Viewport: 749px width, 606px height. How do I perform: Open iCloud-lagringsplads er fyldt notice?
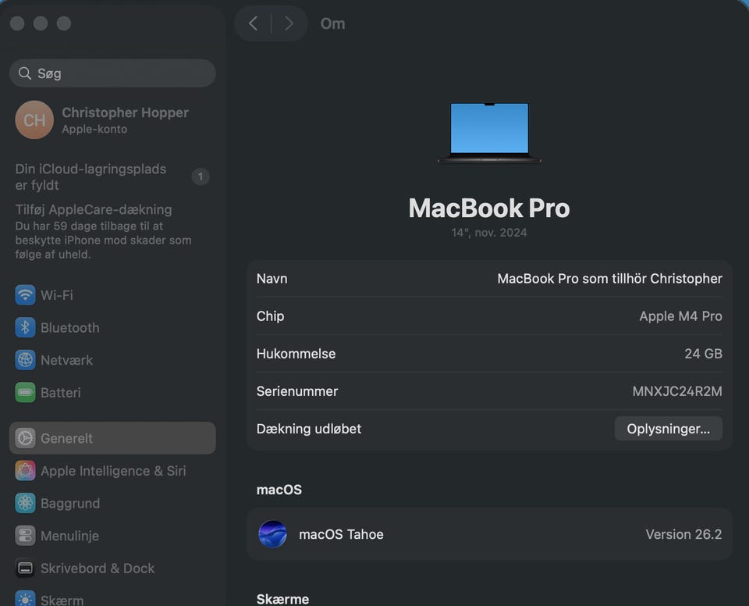tap(112, 177)
